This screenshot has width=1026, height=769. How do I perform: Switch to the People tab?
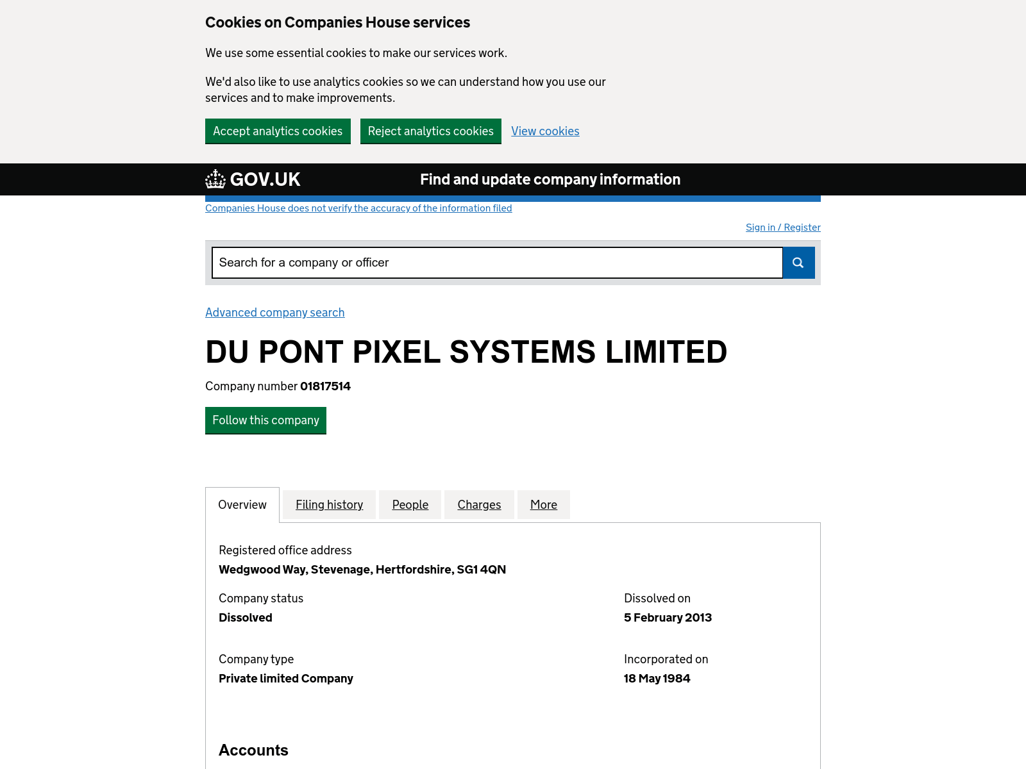pyautogui.click(x=410, y=505)
